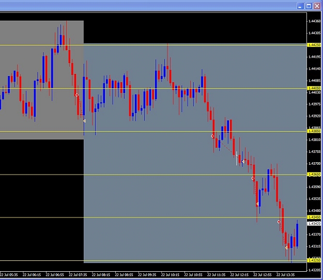Click the yellow 1.44050 level label
323x280 pixels.
coord(314,88)
